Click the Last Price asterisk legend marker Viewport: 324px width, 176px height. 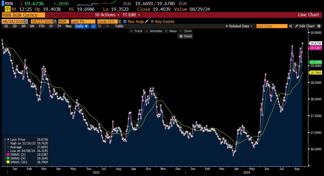(x=8, y=139)
